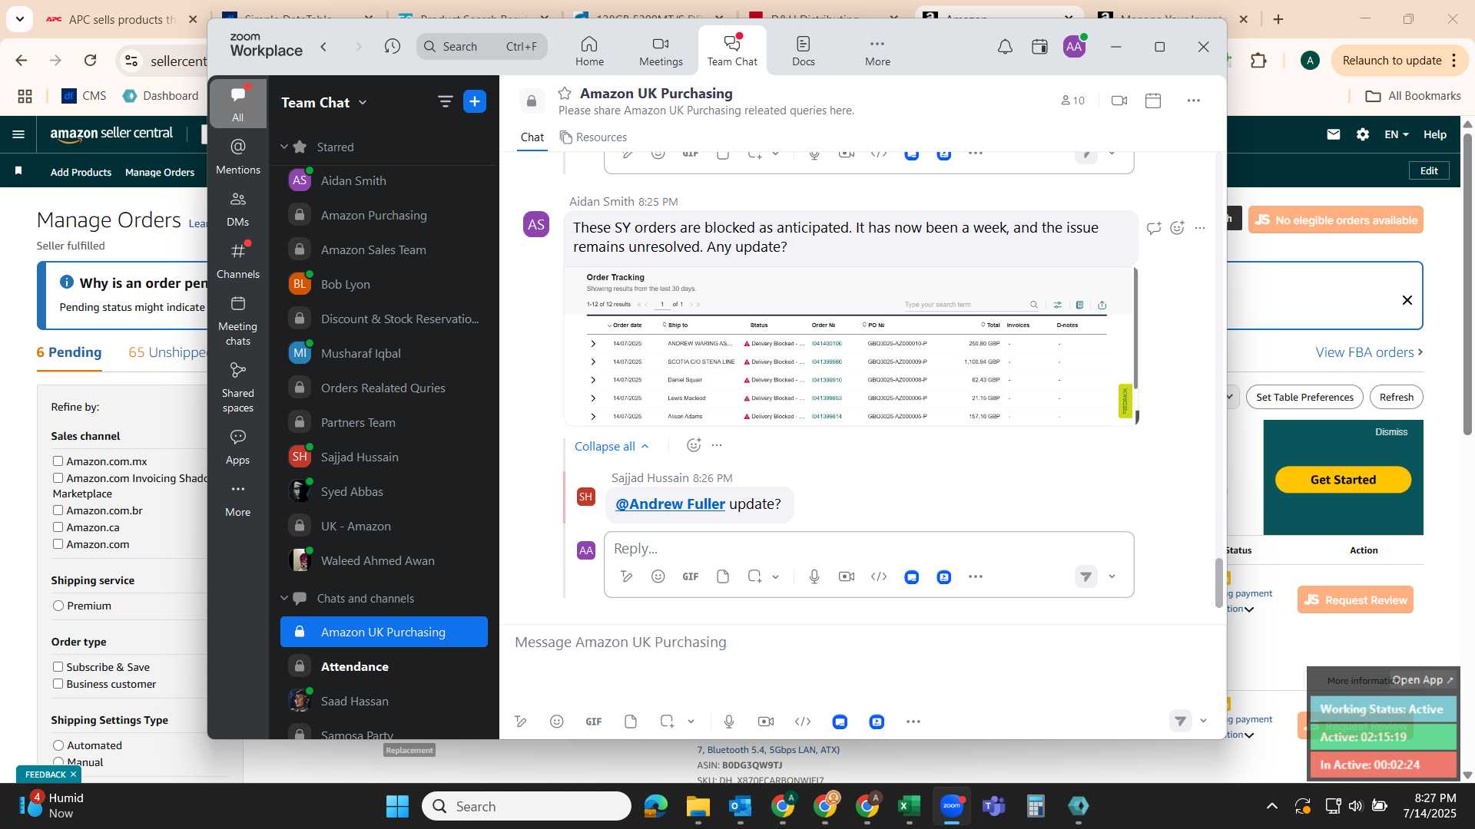Click View FBA orders link
Image resolution: width=1475 pixels, height=829 pixels.
point(1369,352)
